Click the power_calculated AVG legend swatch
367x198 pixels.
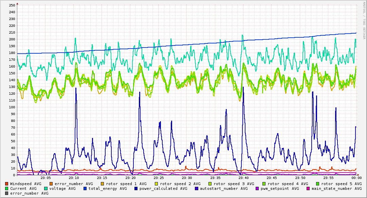tap(136, 188)
